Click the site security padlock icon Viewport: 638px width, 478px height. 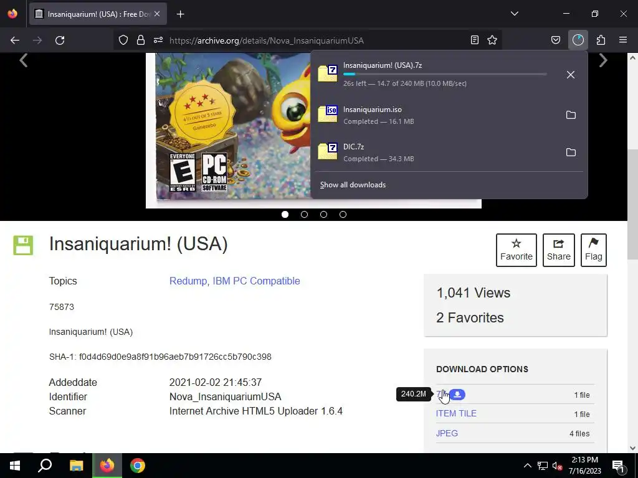pyautogui.click(x=141, y=40)
